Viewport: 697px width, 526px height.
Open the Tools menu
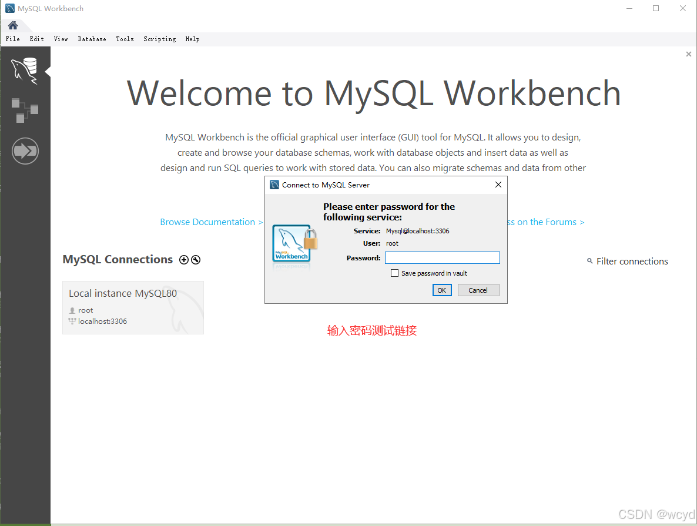pyautogui.click(x=125, y=39)
